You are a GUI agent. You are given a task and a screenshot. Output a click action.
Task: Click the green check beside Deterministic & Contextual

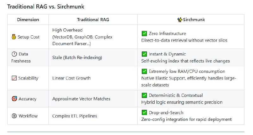(x=144, y=95)
